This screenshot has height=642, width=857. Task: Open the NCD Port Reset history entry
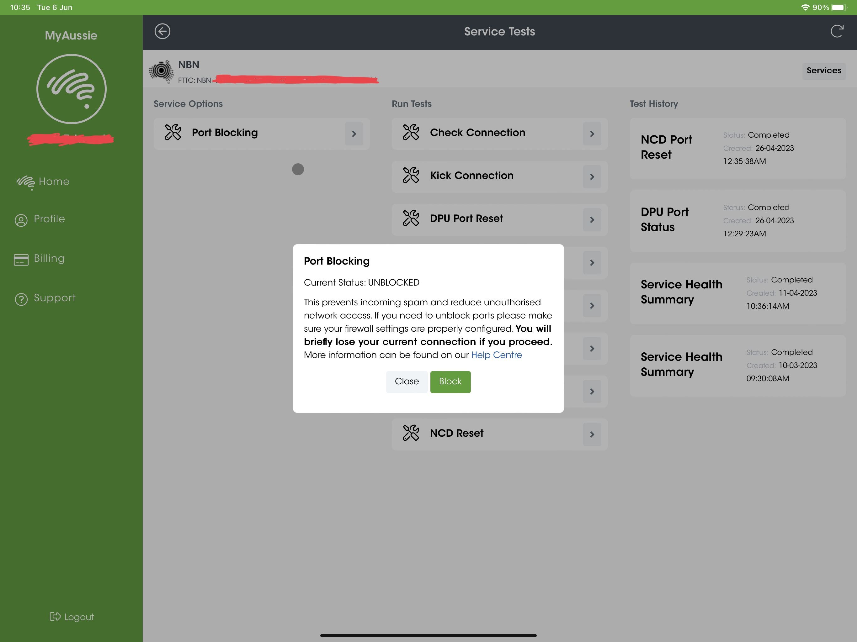coord(738,148)
